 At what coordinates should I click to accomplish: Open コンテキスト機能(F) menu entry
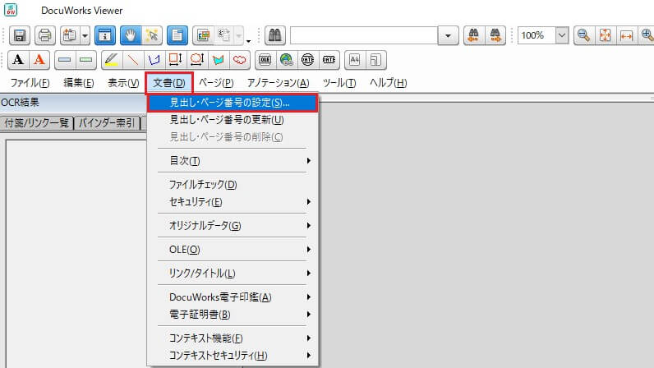pos(233,338)
